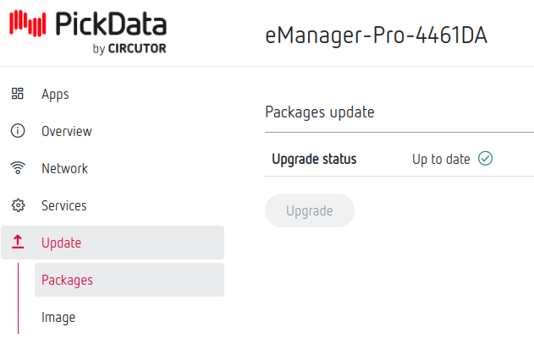Select the Image submenu item
Image resolution: width=534 pixels, height=360 pixels.
[x=58, y=317]
